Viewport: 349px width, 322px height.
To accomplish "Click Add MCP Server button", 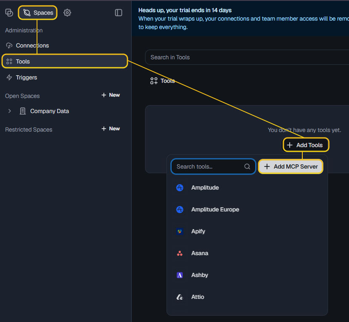I will pos(291,166).
